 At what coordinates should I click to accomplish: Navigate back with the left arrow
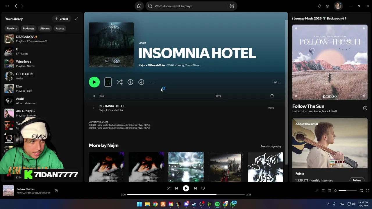tap(16, 6)
